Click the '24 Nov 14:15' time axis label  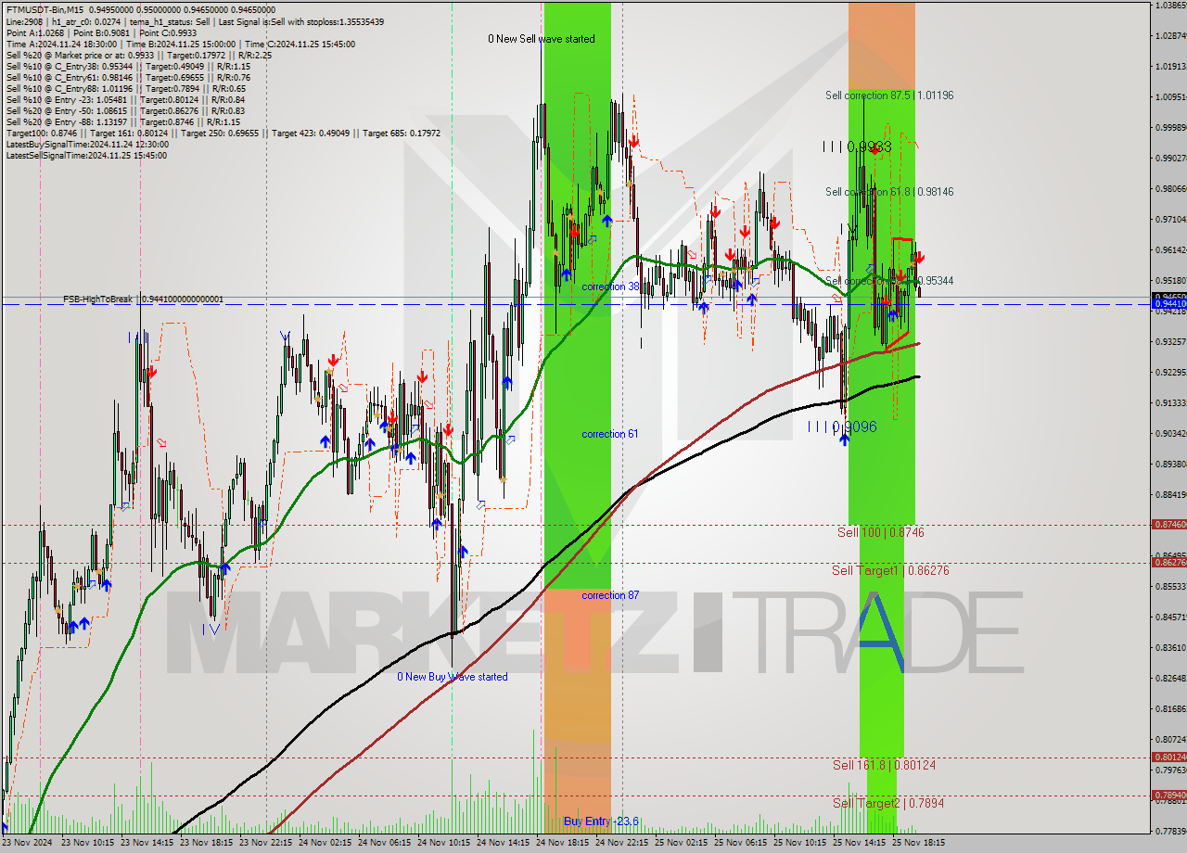click(504, 844)
